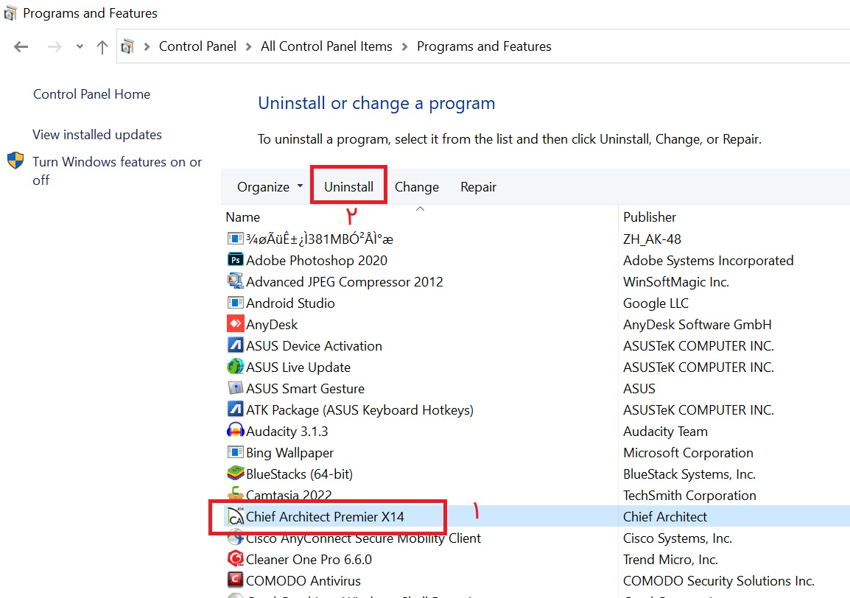The height and width of the screenshot is (598, 850).
Task: Select the AnyDesk program icon
Action: click(235, 324)
